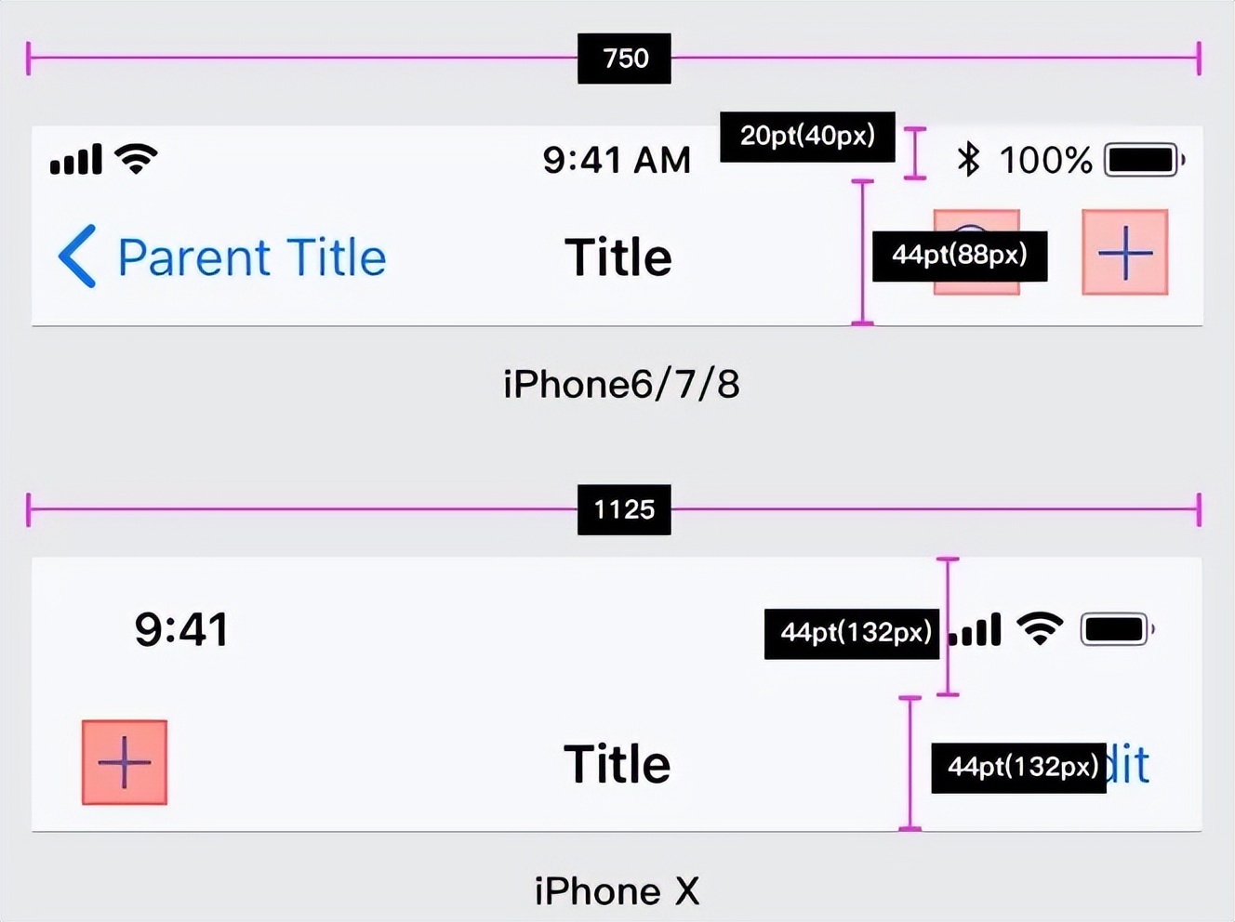Click the 1125 width label

pyautogui.click(x=624, y=509)
